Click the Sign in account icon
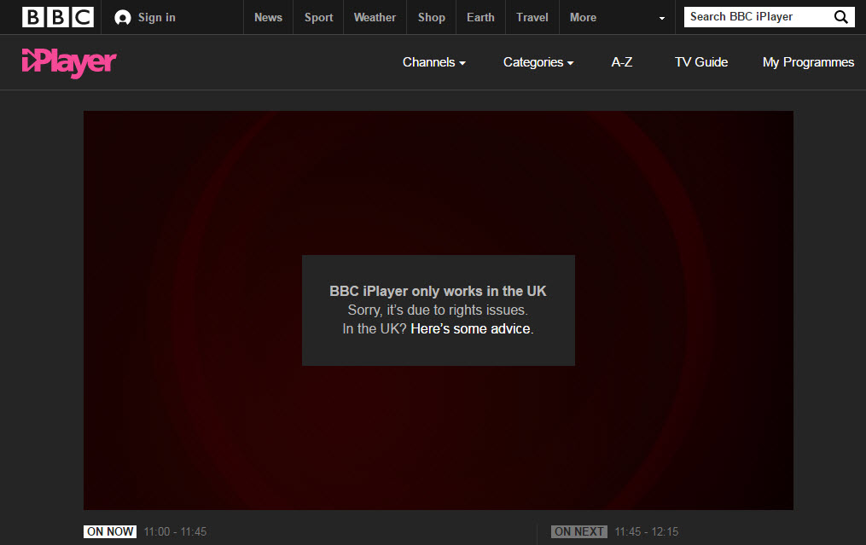Viewport: 866px width, 545px height. [123, 18]
